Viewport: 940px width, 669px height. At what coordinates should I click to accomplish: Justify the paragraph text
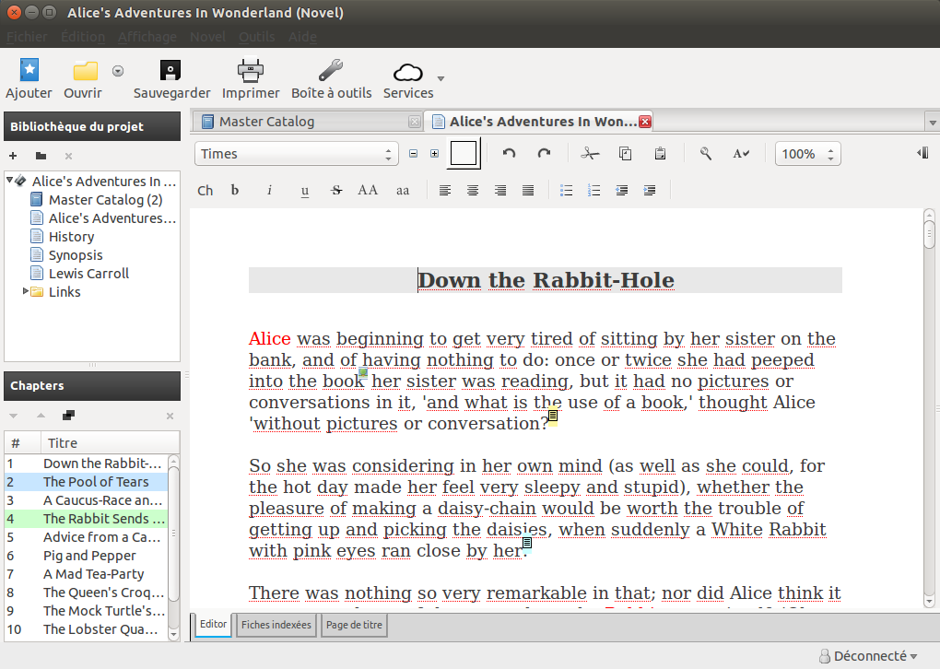pyautogui.click(x=527, y=191)
